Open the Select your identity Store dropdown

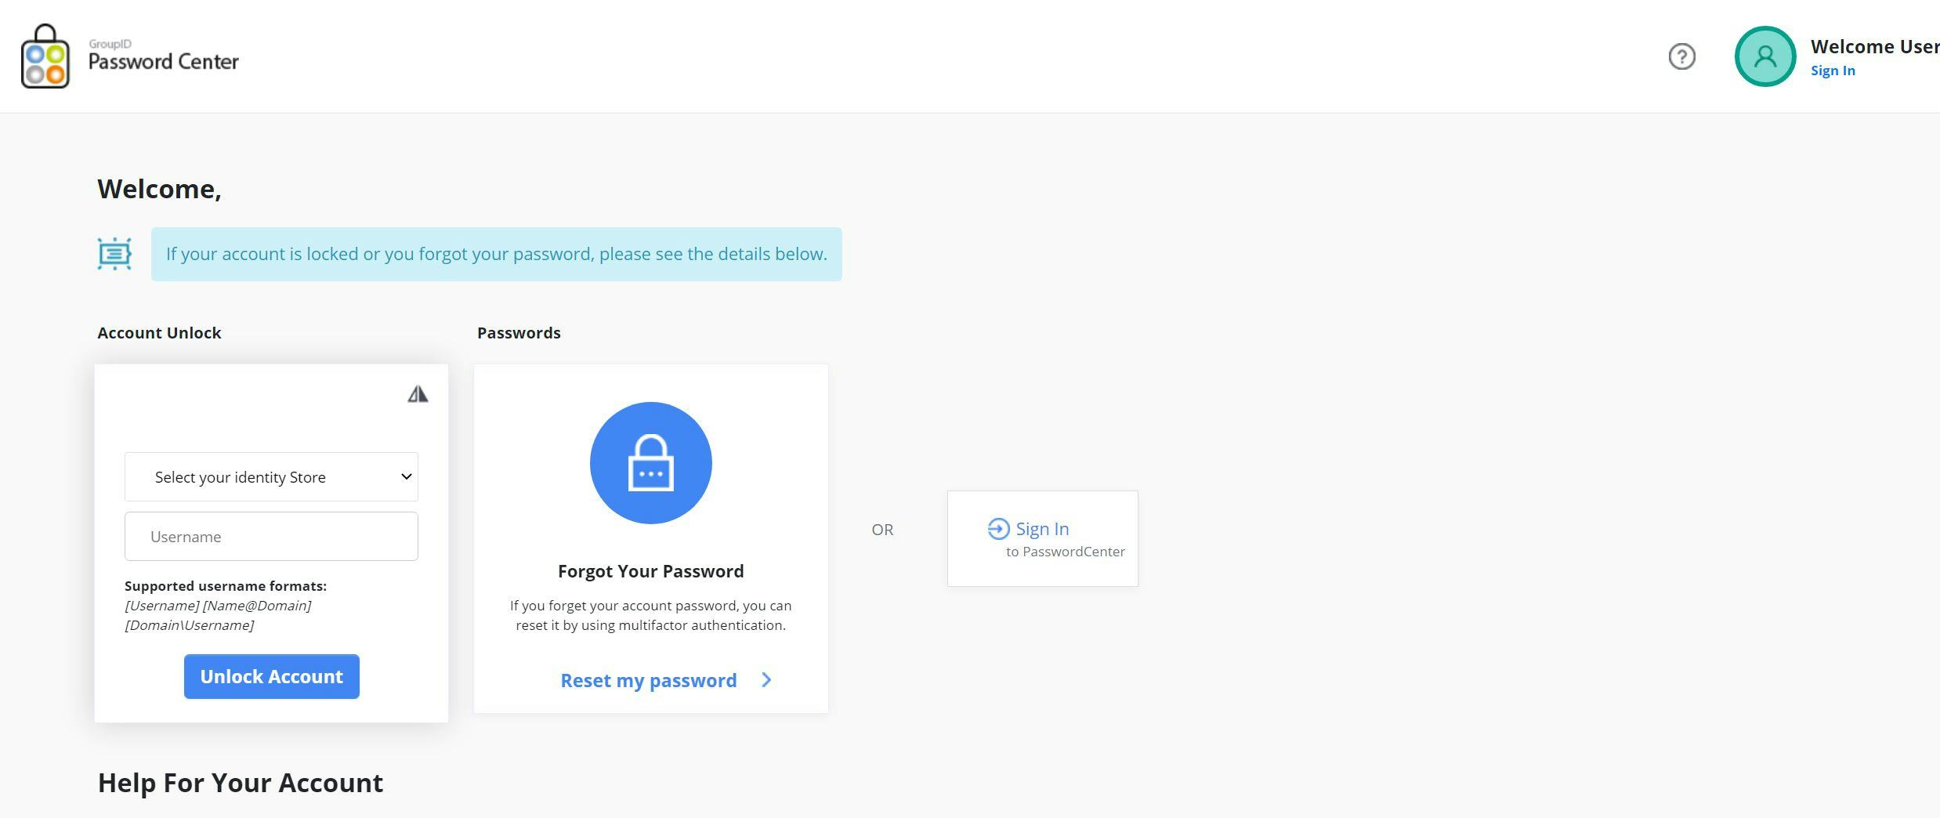[271, 476]
